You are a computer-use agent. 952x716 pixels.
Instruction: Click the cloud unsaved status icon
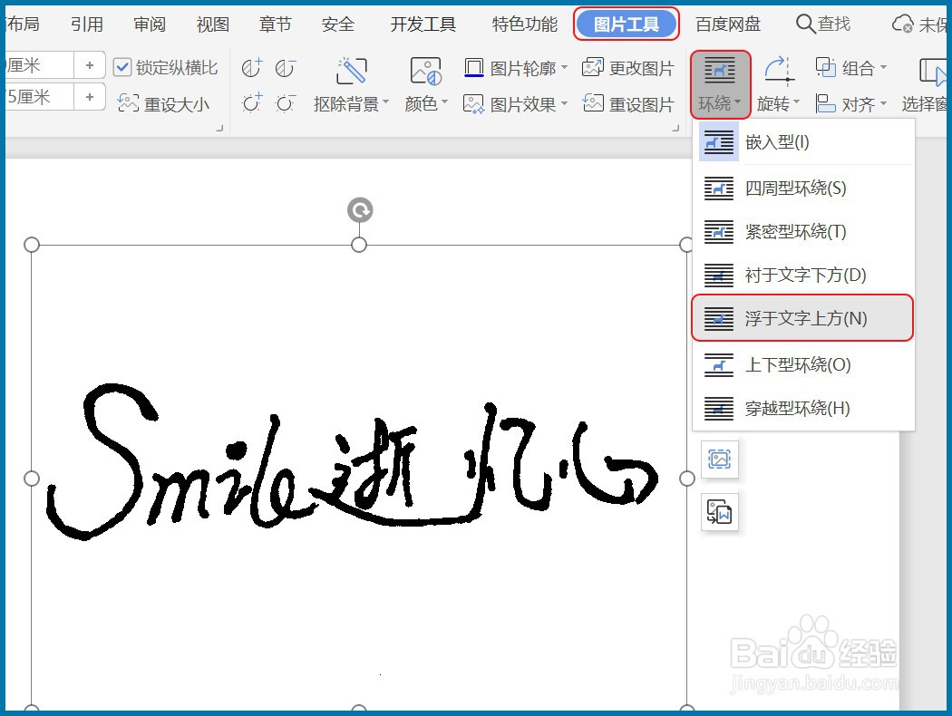pos(901,24)
